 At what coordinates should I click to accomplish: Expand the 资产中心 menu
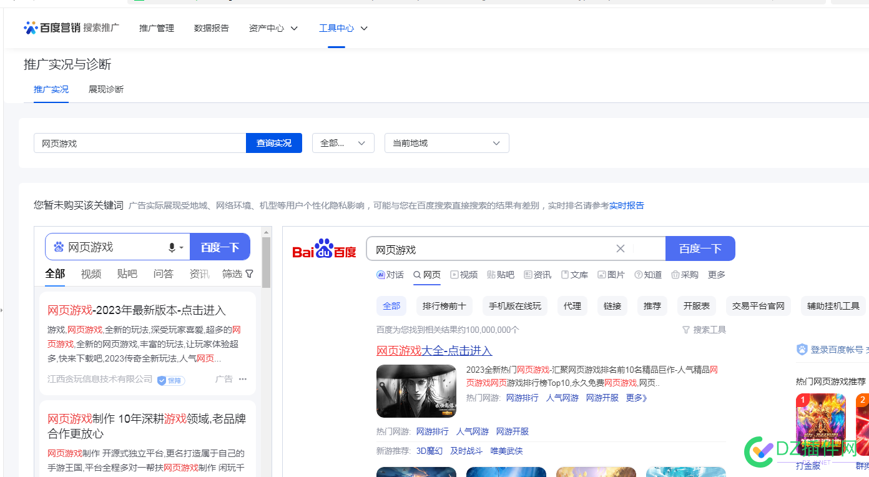pyautogui.click(x=273, y=28)
